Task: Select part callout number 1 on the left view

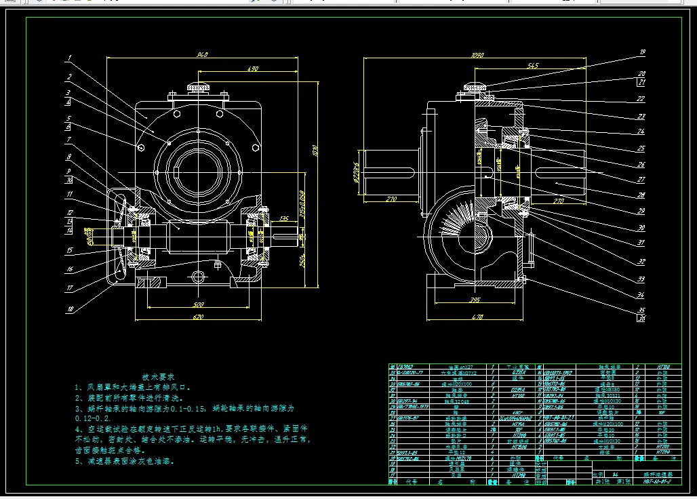Action: click(x=69, y=58)
